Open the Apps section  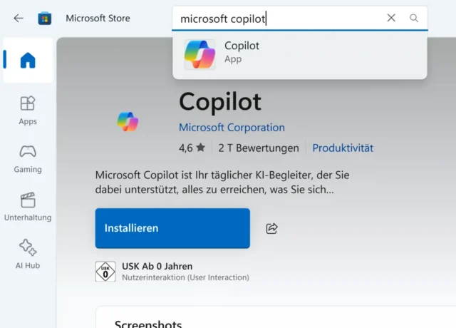(x=28, y=110)
